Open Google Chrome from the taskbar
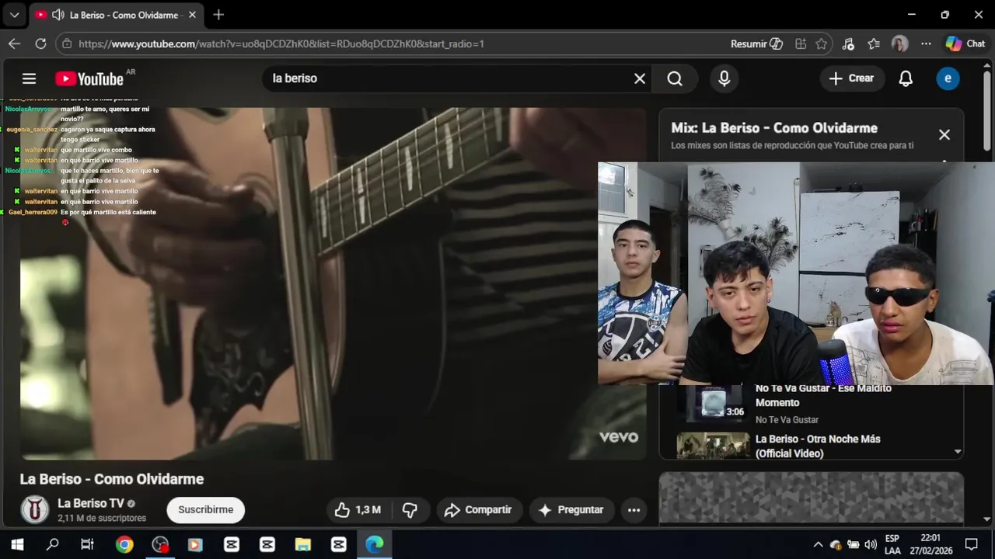 point(124,544)
